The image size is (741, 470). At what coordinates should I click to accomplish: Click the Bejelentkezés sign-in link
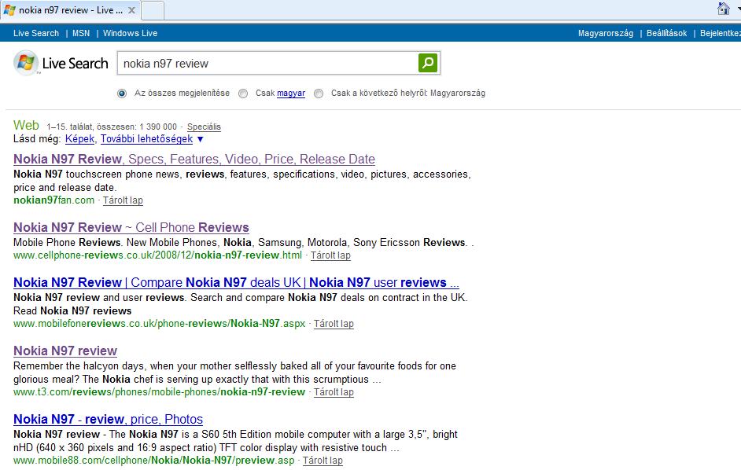[x=721, y=33]
